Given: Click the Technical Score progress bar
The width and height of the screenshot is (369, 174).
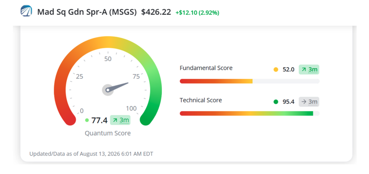Looking at the screenshot, I should [249, 113].
